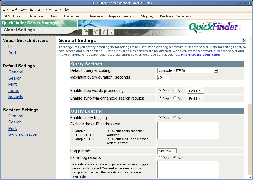Open Print under Services Settings
The image size is (253, 180).
coord(12,128)
